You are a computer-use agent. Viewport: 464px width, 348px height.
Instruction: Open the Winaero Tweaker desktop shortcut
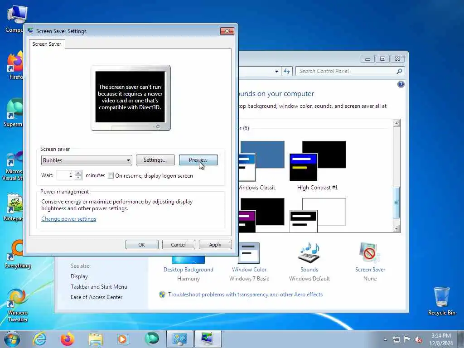click(x=18, y=305)
